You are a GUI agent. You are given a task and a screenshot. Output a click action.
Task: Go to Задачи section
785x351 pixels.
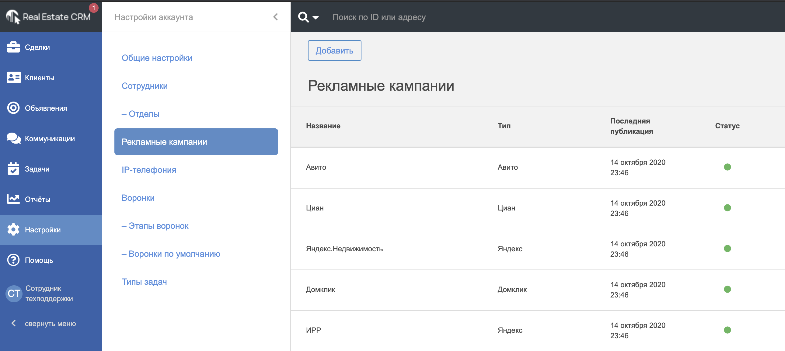point(37,169)
